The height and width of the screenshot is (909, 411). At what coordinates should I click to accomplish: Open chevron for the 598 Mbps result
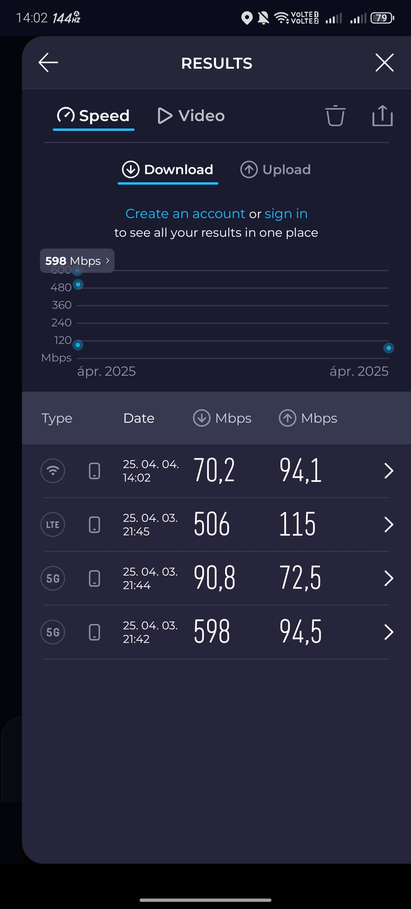(388, 632)
